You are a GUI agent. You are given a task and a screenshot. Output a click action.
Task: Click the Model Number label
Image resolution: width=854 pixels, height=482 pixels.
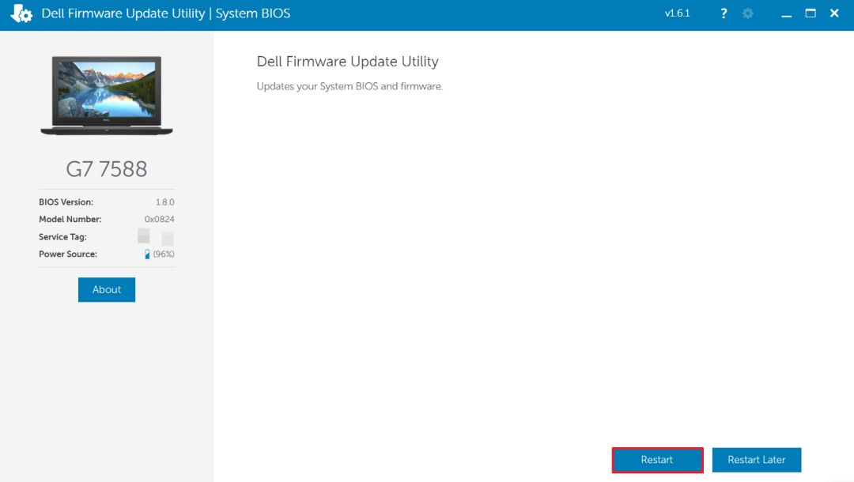(x=70, y=219)
